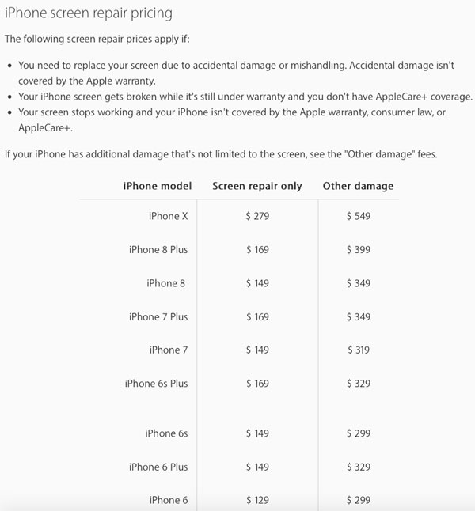Click the $ 549 other damage price
This screenshot has height=511, width=475.
(x=358, y=216)
